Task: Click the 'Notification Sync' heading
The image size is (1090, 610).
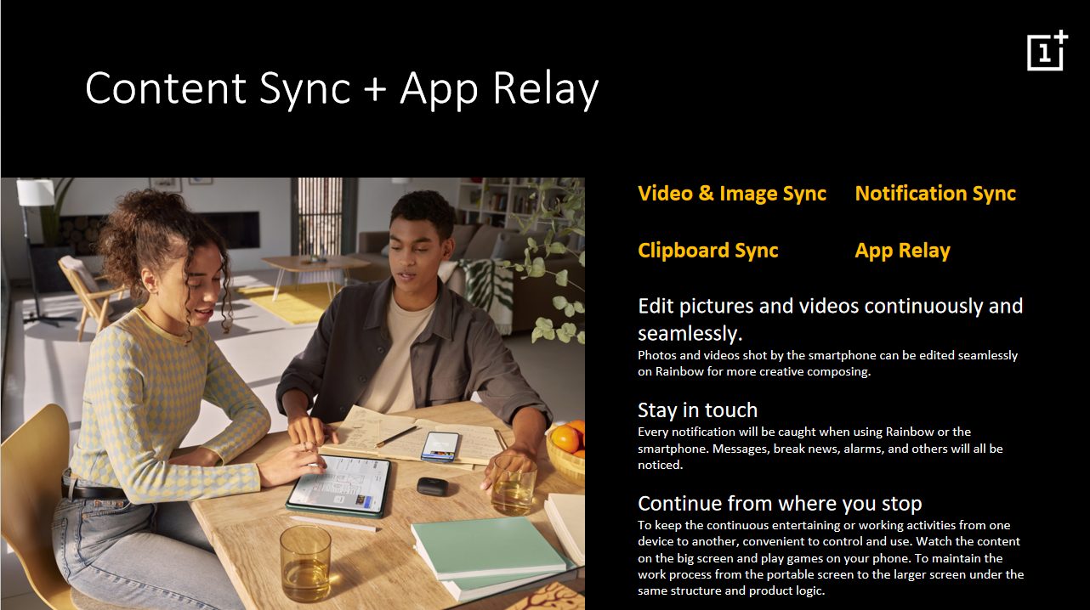Action: coord(935,194)
